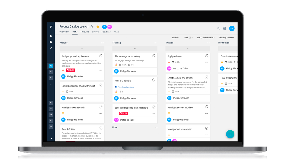Open options for Finalize market research card
The image size is (285, 164).
click(101, 114)
